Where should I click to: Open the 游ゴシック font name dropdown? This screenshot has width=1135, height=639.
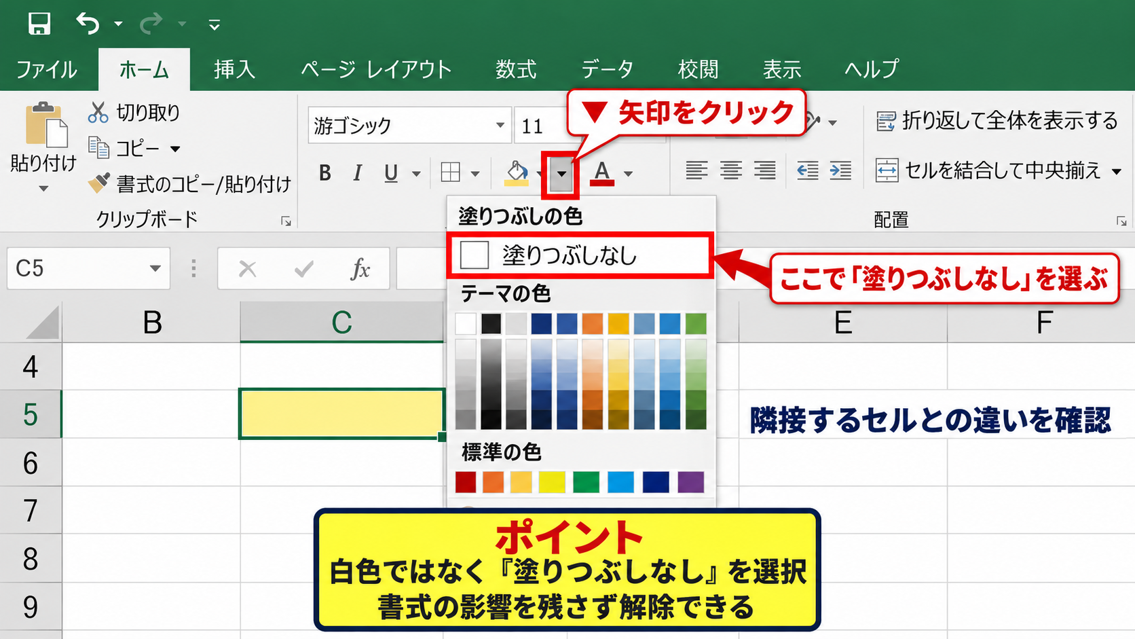pos(500,126)
